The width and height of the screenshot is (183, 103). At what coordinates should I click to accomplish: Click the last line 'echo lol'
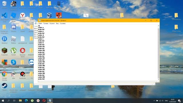click(41, 79)
